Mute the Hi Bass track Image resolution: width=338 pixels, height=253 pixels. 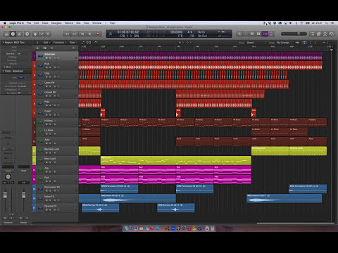coord(46,124)
